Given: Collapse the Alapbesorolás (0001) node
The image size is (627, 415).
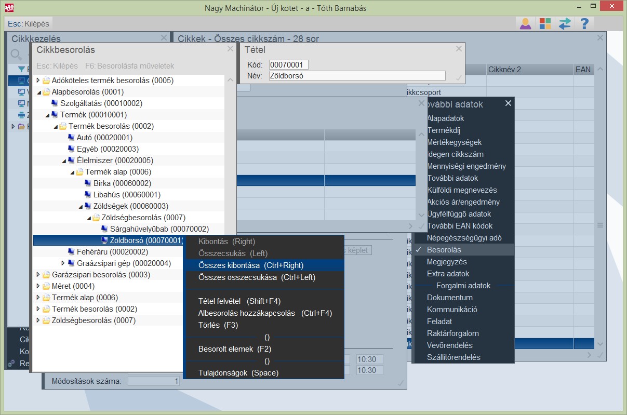Looking at the screenshot, I should pyautogui.click(x=38, y=92).
